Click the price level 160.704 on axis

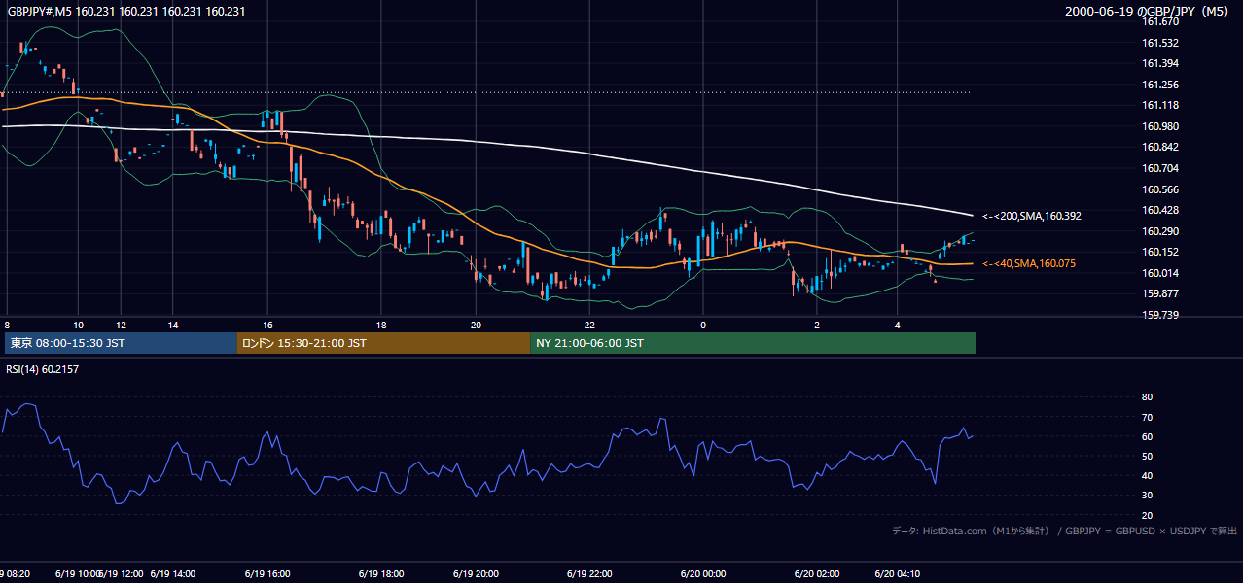point(1160,168)
